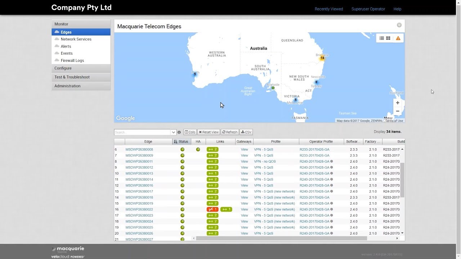Image resolution: width=461 pixels, height=259 pixels.
Task: Click the orange warning triangle above the map
Action: pos(398,38)
